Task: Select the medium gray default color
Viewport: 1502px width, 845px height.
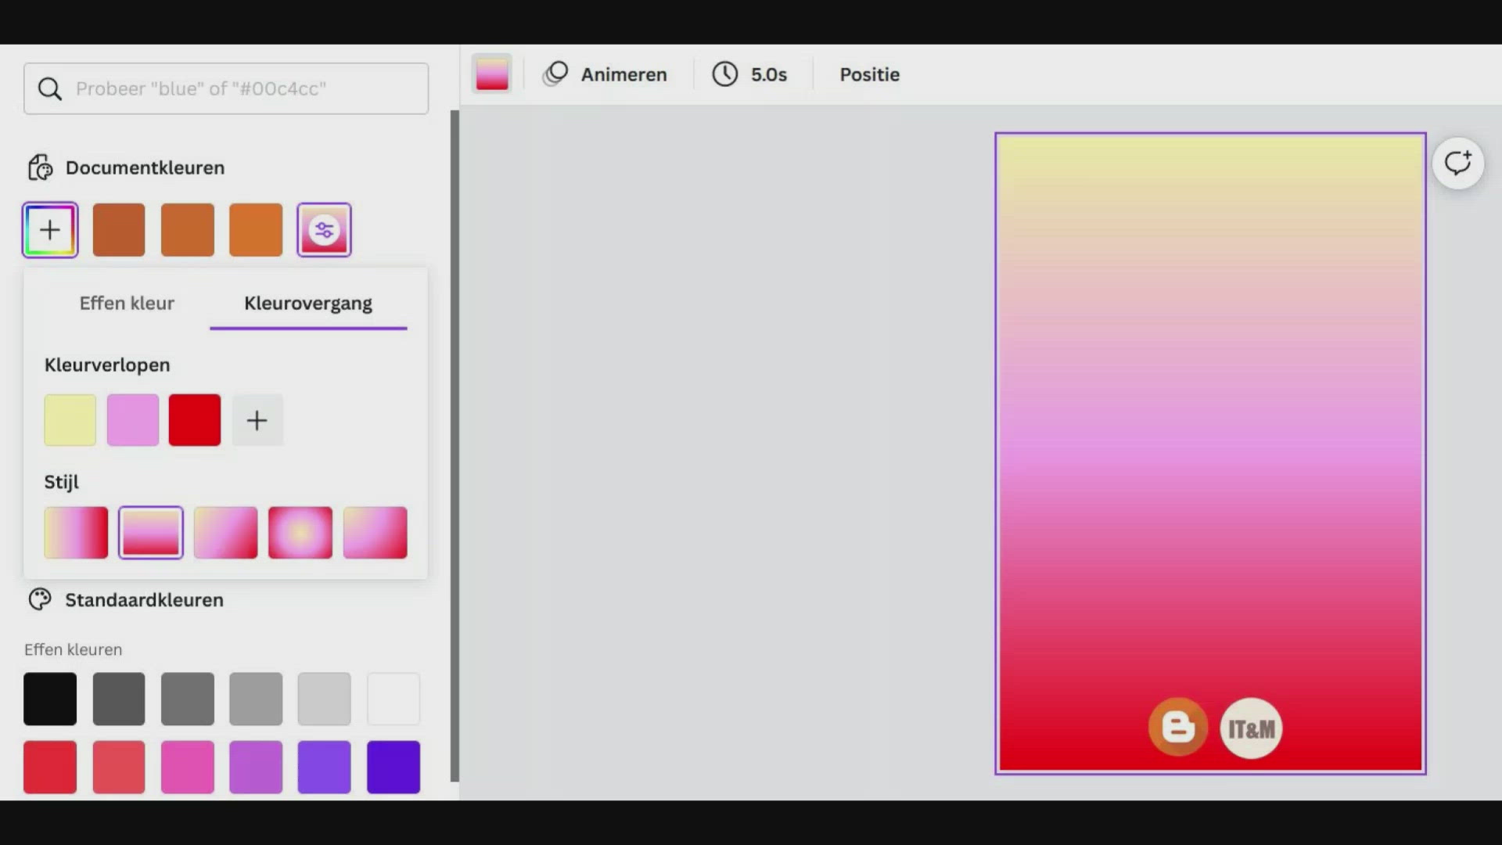Action: 188,699
